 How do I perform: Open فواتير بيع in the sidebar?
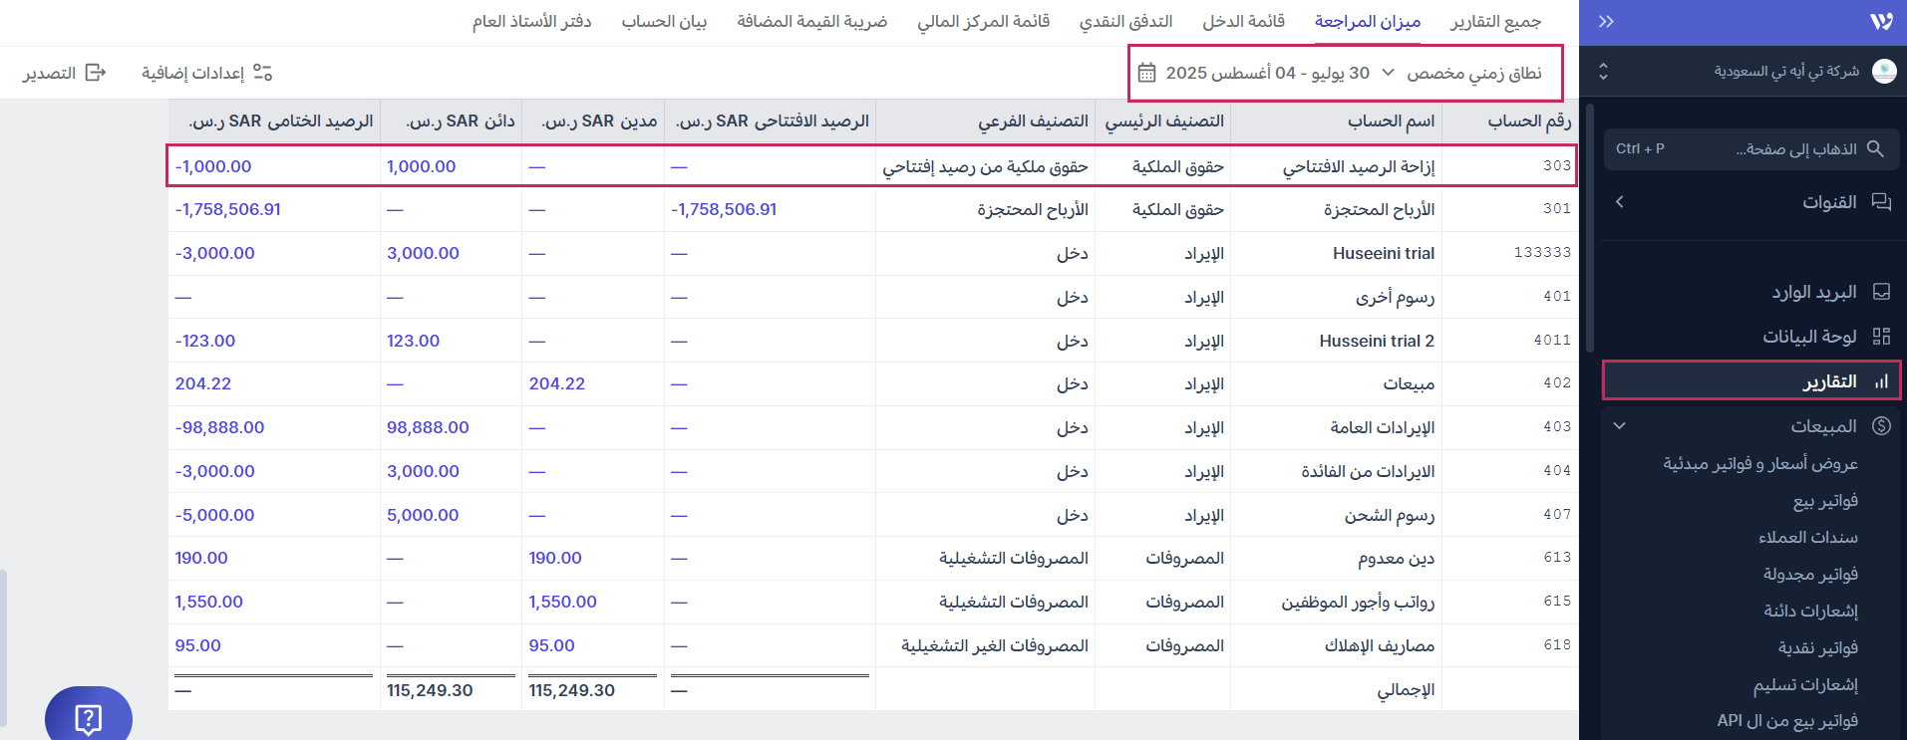point(1825,500)
